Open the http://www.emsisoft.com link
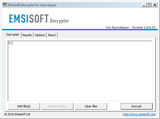Image resolution: width=160 pixels, height=119 pixels. point(139,114)
